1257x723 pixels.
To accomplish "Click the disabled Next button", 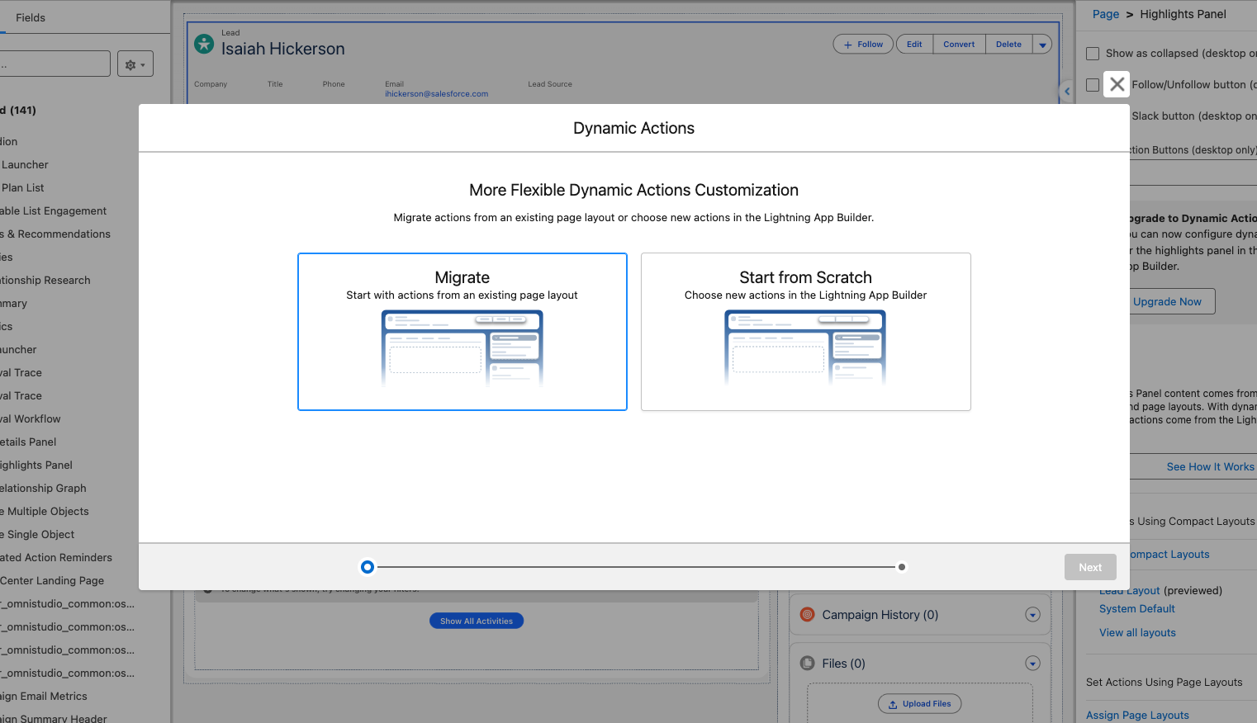I will click(1090, 567).
